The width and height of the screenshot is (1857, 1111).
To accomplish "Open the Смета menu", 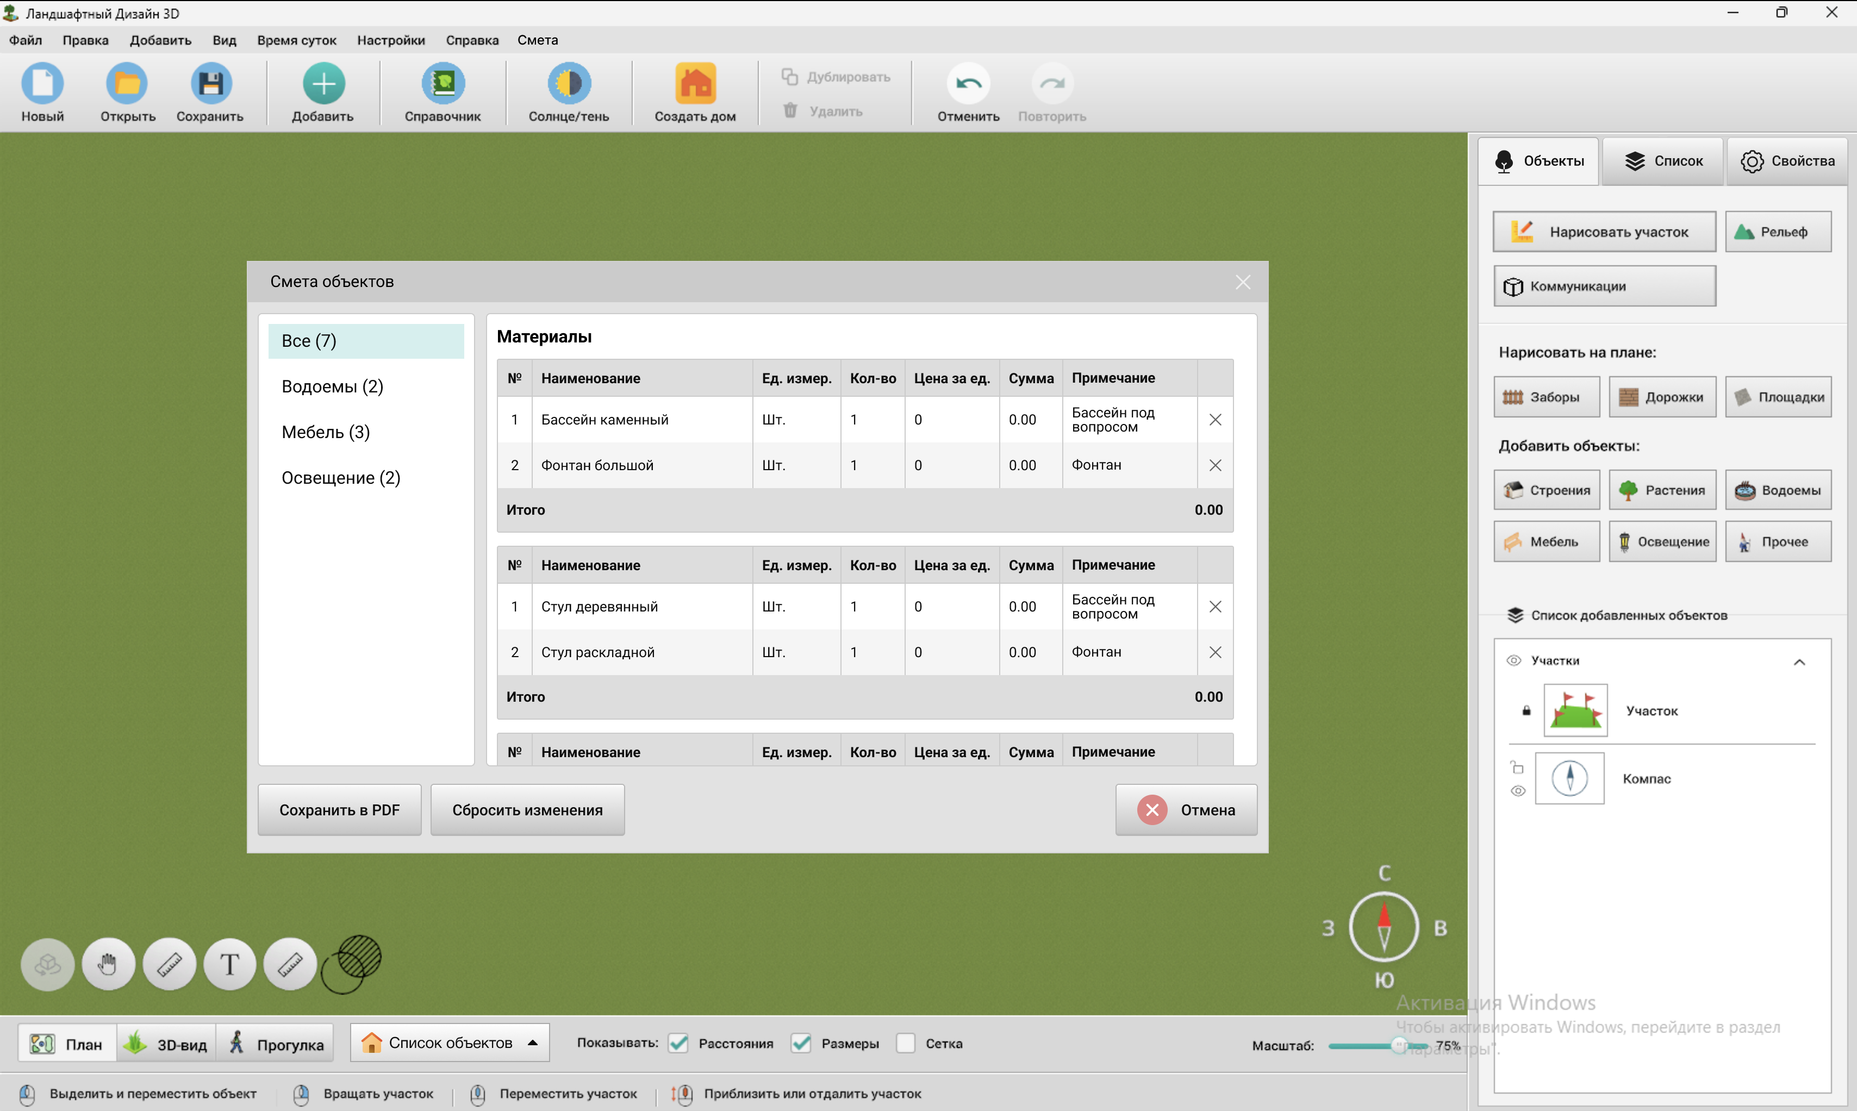I will [x=537, y=40].
